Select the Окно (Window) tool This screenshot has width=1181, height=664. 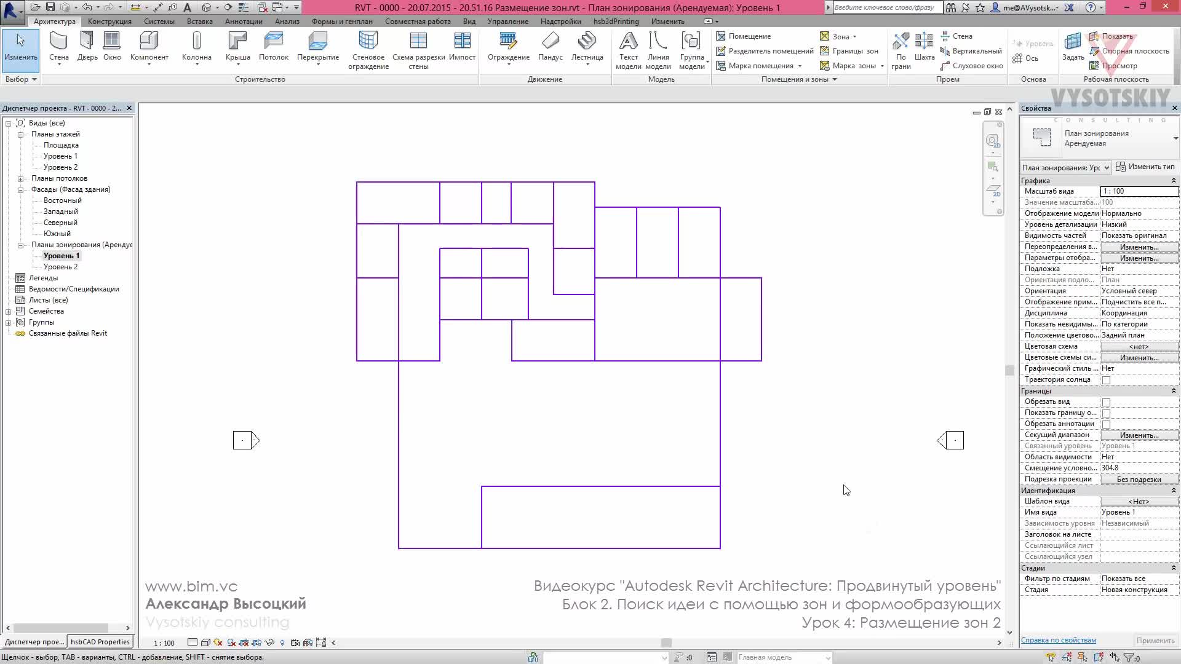(x=112, y=47)
